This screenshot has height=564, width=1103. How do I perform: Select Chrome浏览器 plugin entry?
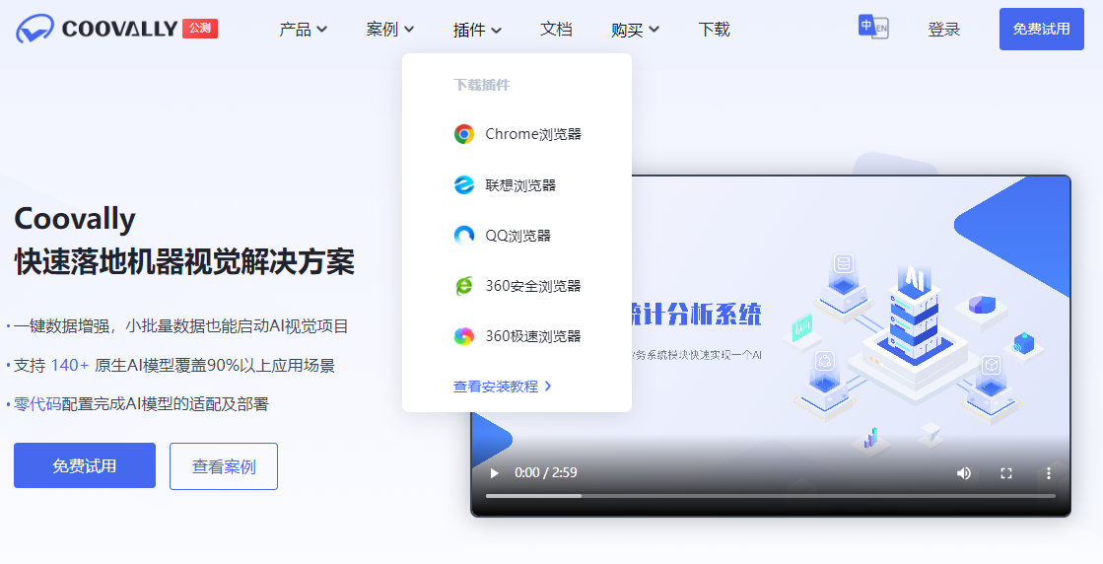517,134
